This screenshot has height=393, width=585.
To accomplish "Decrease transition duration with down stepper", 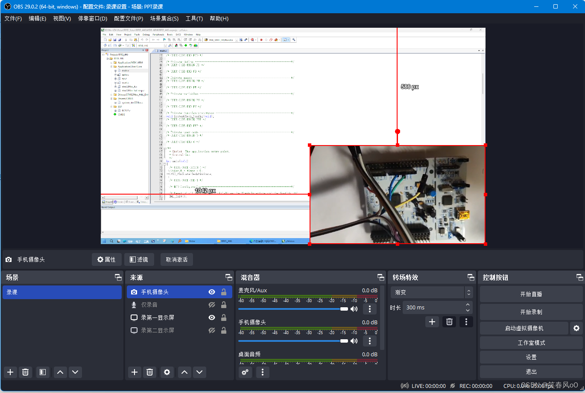I will (468, 310).
